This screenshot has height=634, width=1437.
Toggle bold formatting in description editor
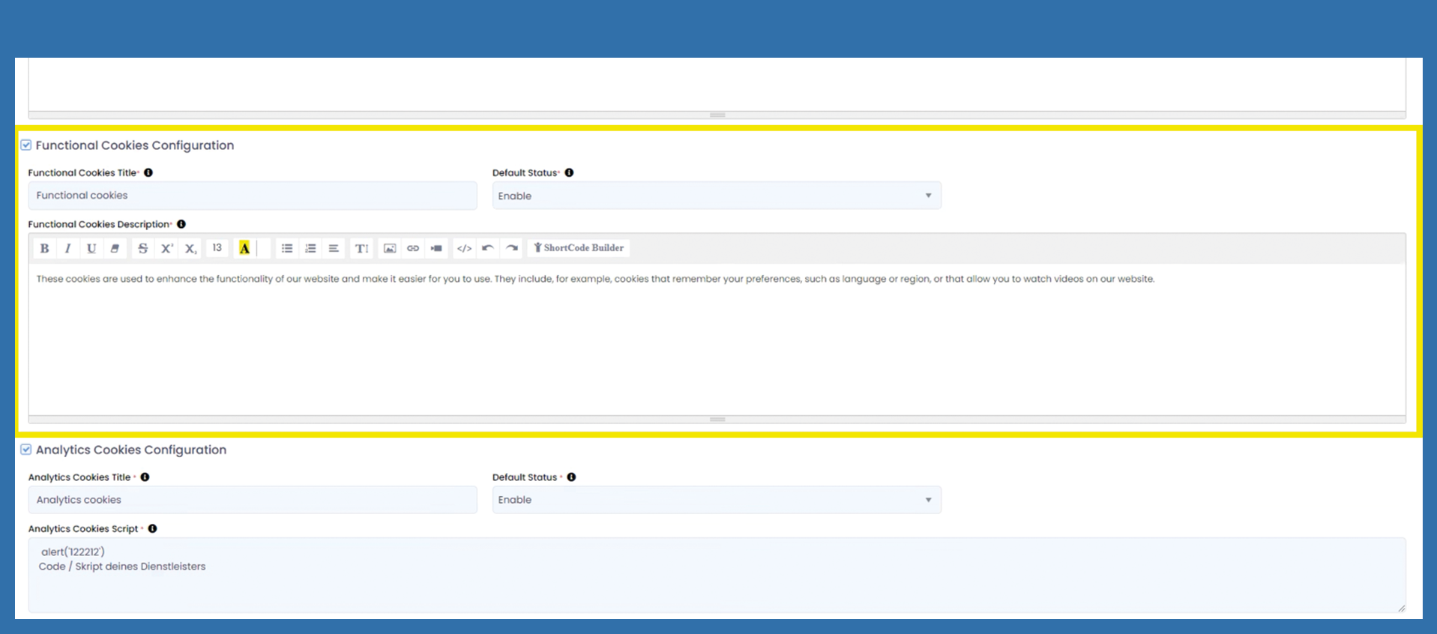44,248
